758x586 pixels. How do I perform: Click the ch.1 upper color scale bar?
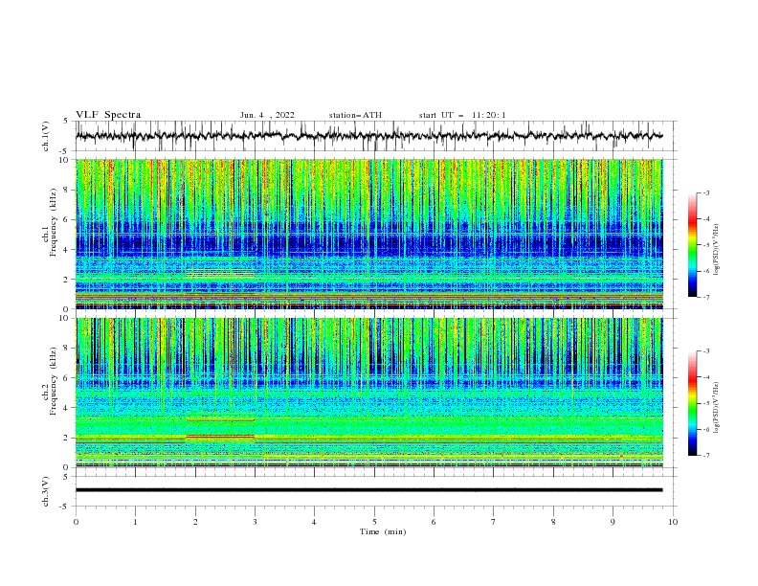[x=692, y=245]
